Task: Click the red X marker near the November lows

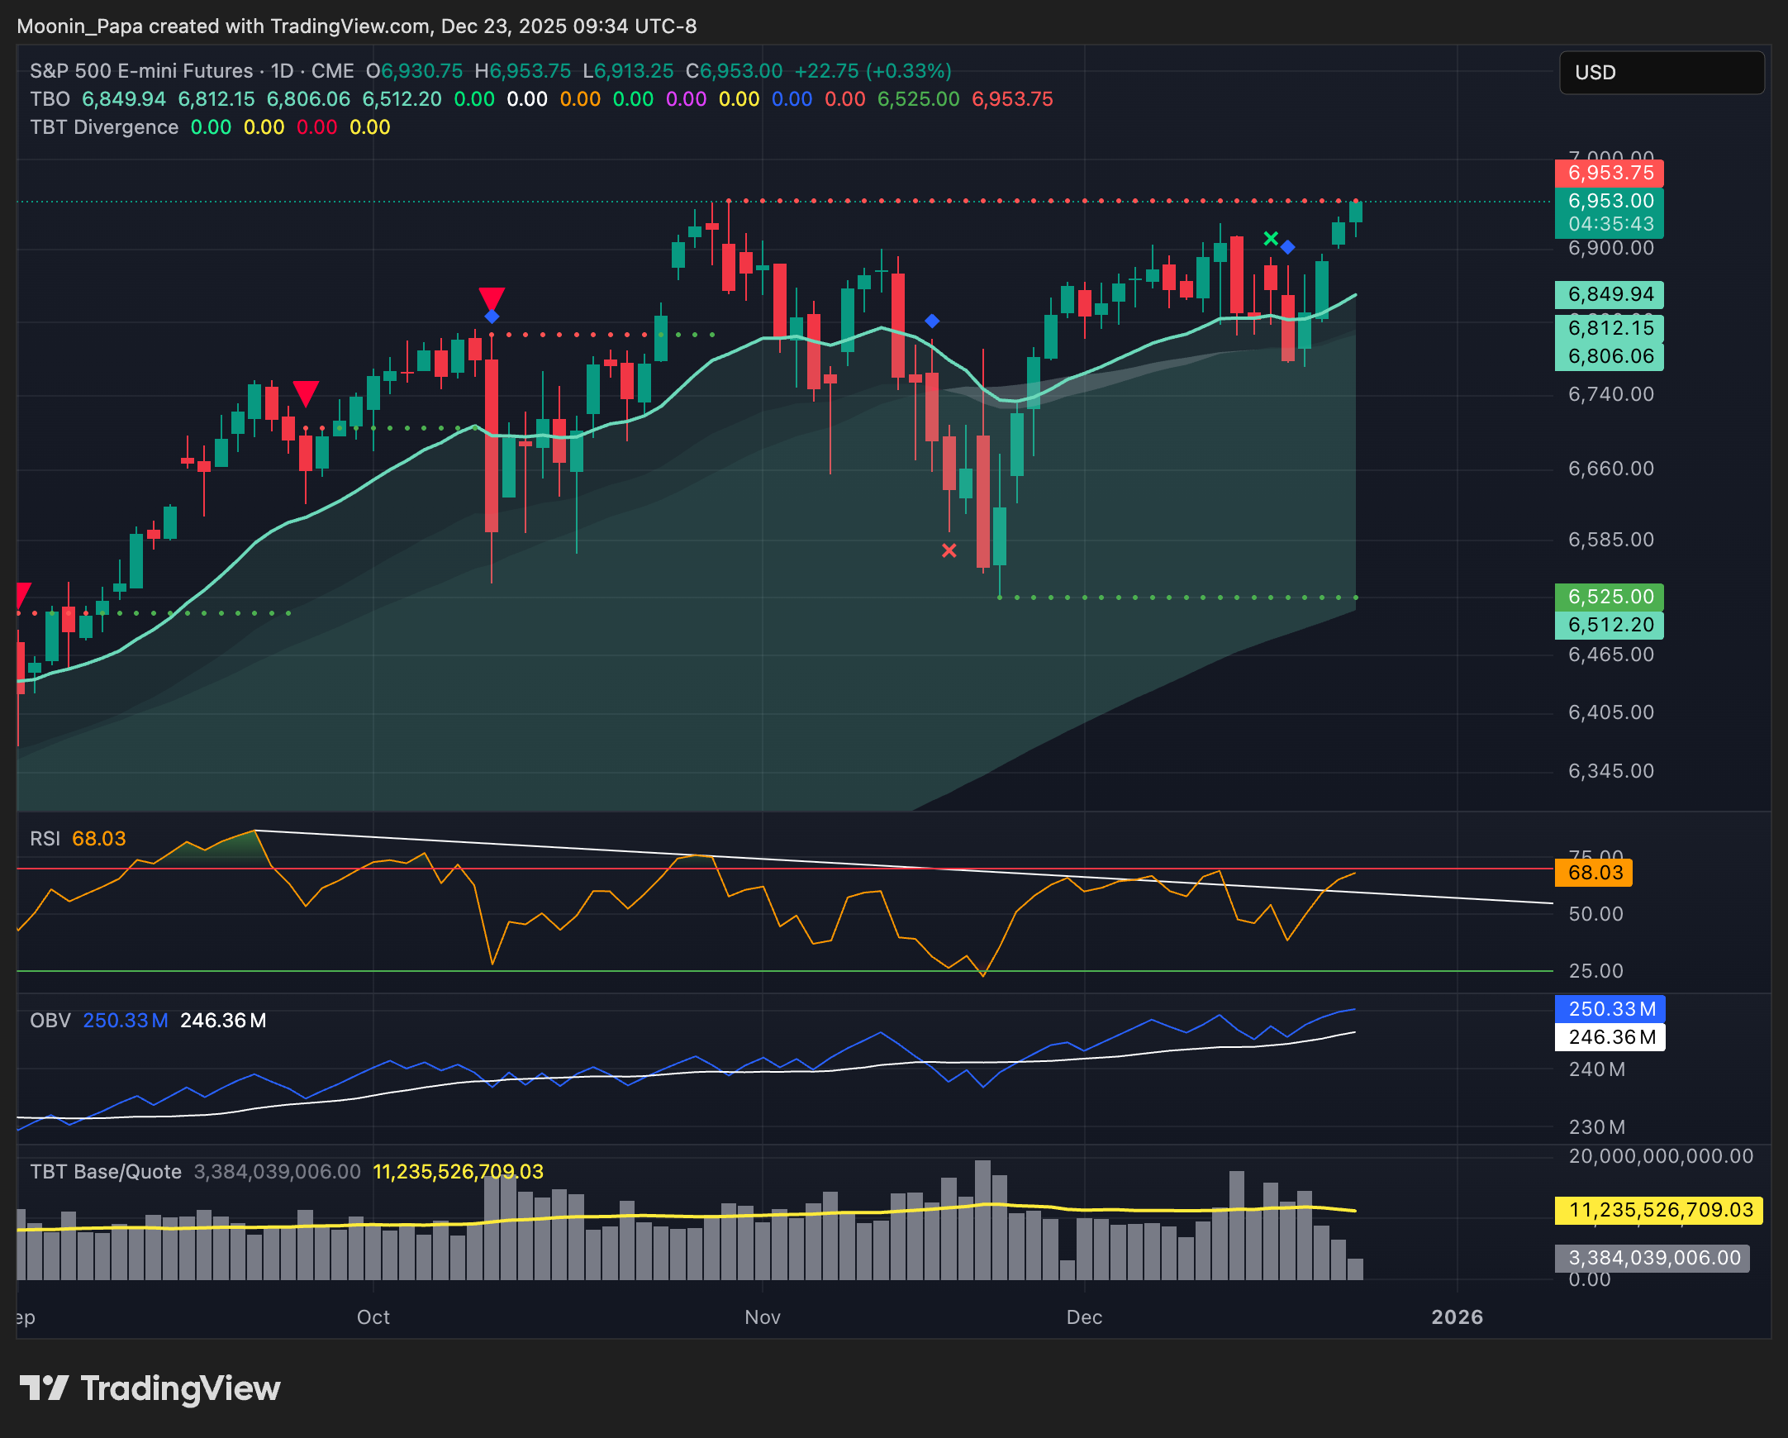Action: [x=950, y=550]
